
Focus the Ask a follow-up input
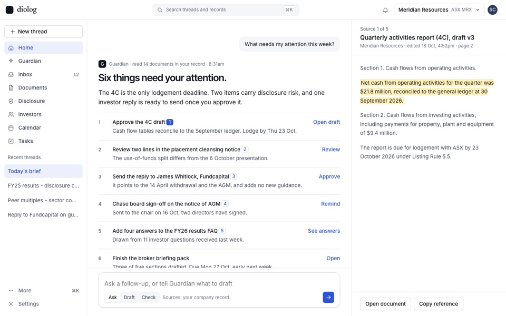click(219, 283)
